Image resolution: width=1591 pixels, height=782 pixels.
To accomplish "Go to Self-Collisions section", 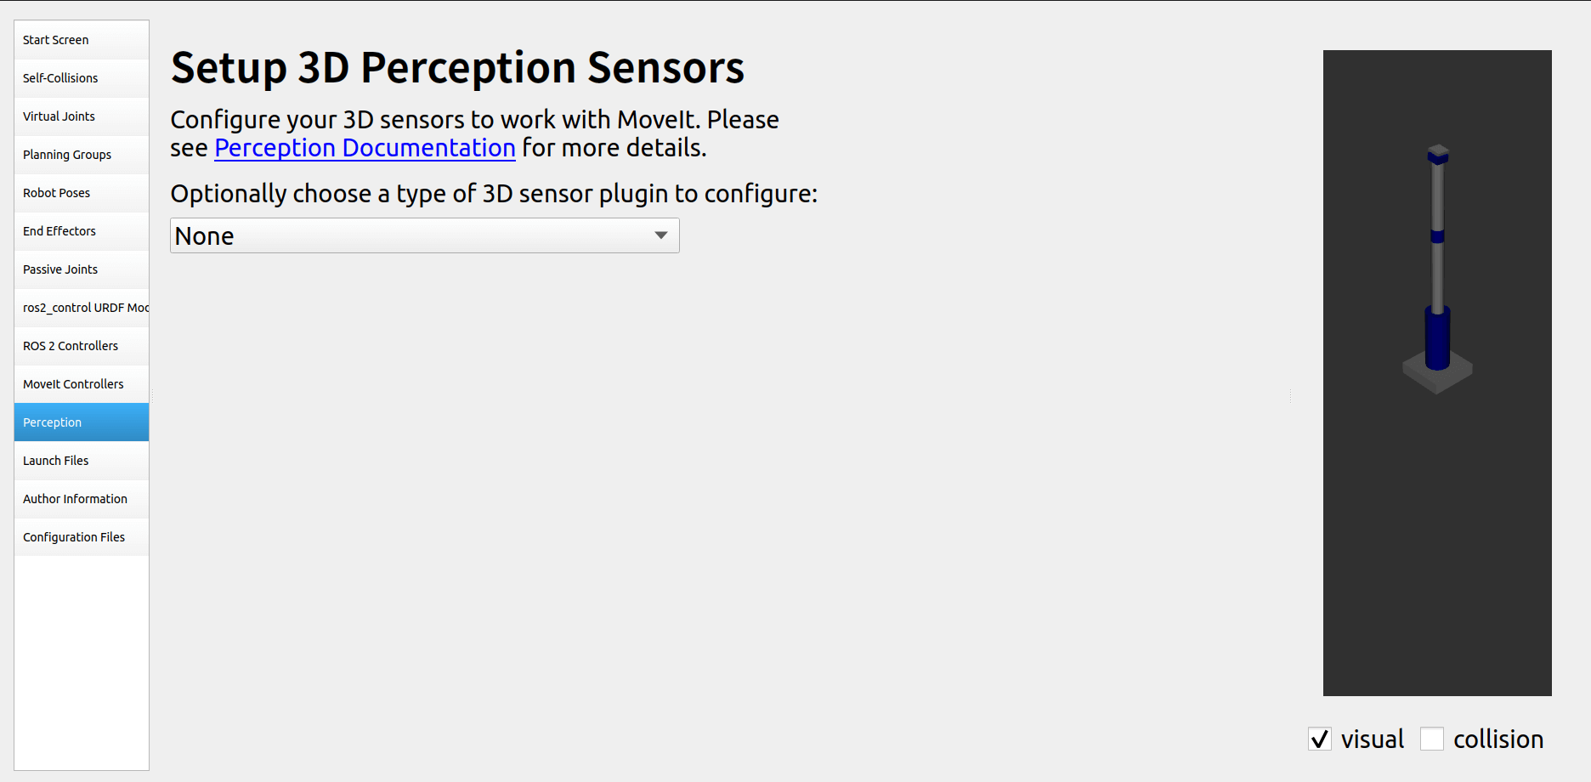I will click(81, 78).
